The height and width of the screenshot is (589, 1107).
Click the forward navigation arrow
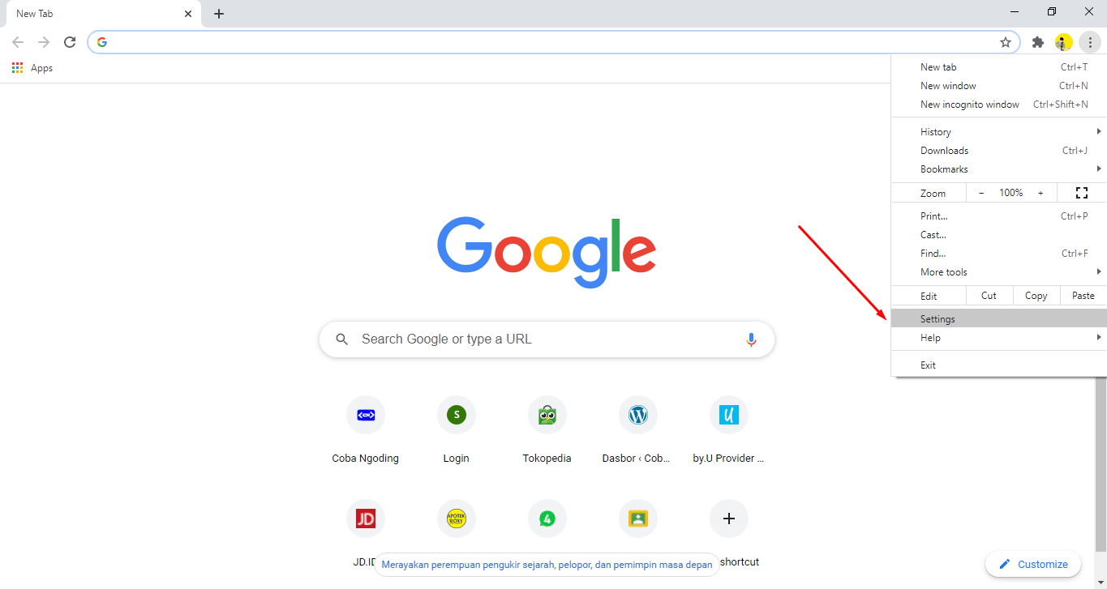(x=44, y=42)
